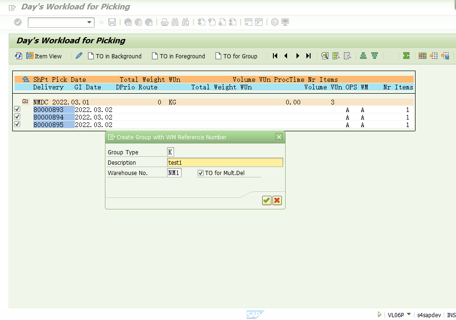Collapse the NMDC shipping point group

point(25,101)
